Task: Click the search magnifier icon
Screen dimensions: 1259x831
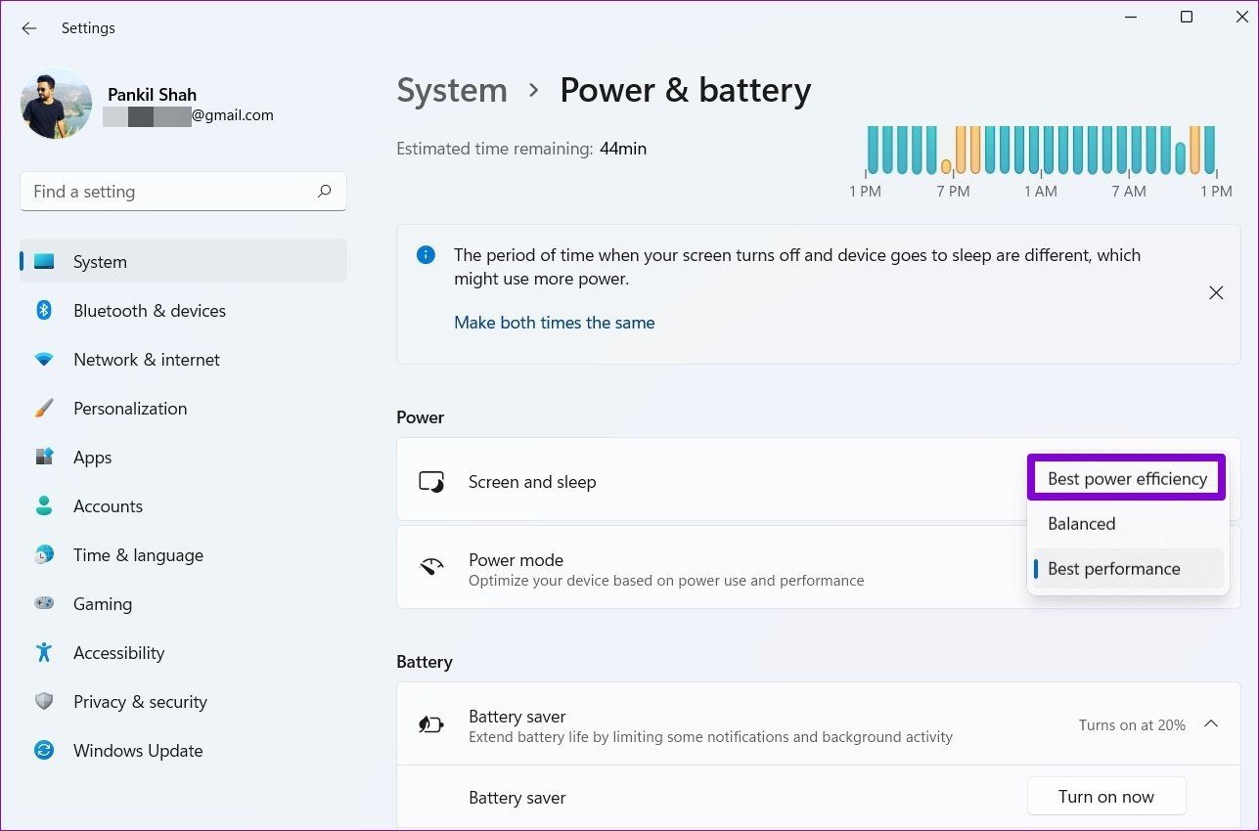Action: point(325,192)
